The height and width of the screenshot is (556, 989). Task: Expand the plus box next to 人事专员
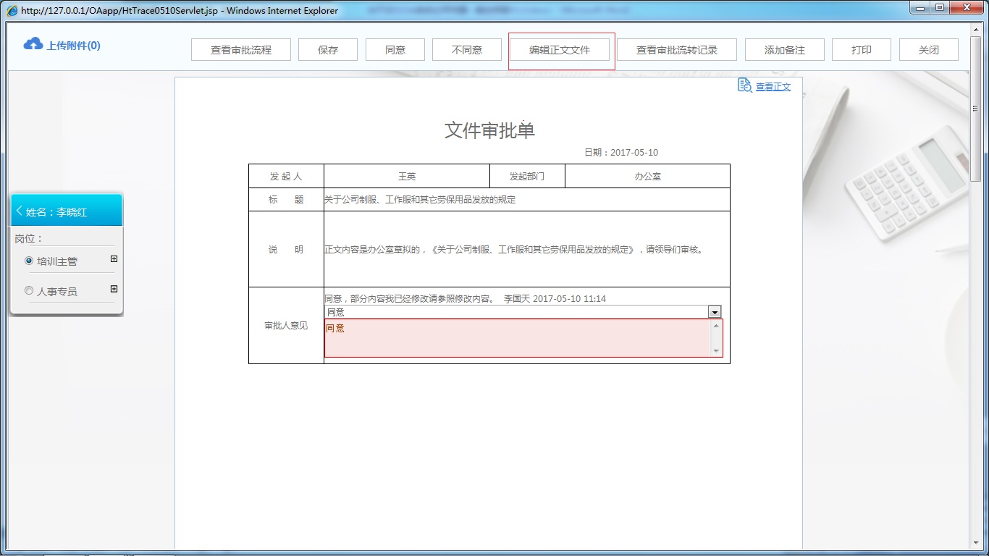point(112,288)
